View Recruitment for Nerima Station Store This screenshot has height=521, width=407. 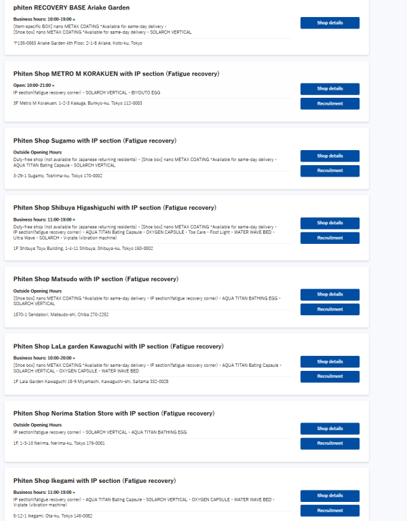[x=330, y=444]
